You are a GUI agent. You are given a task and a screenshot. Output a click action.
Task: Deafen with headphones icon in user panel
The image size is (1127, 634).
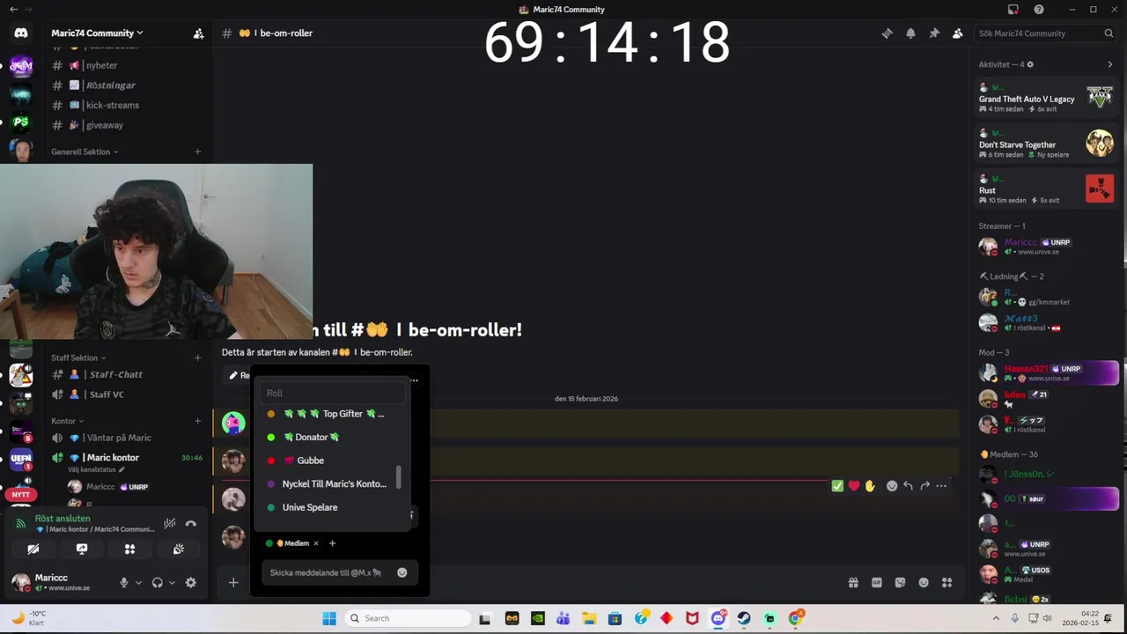pos(157,583)
